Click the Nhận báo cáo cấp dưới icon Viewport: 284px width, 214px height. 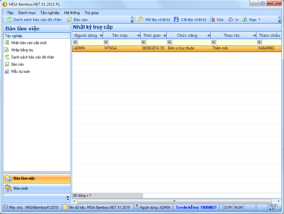(7, 43)
